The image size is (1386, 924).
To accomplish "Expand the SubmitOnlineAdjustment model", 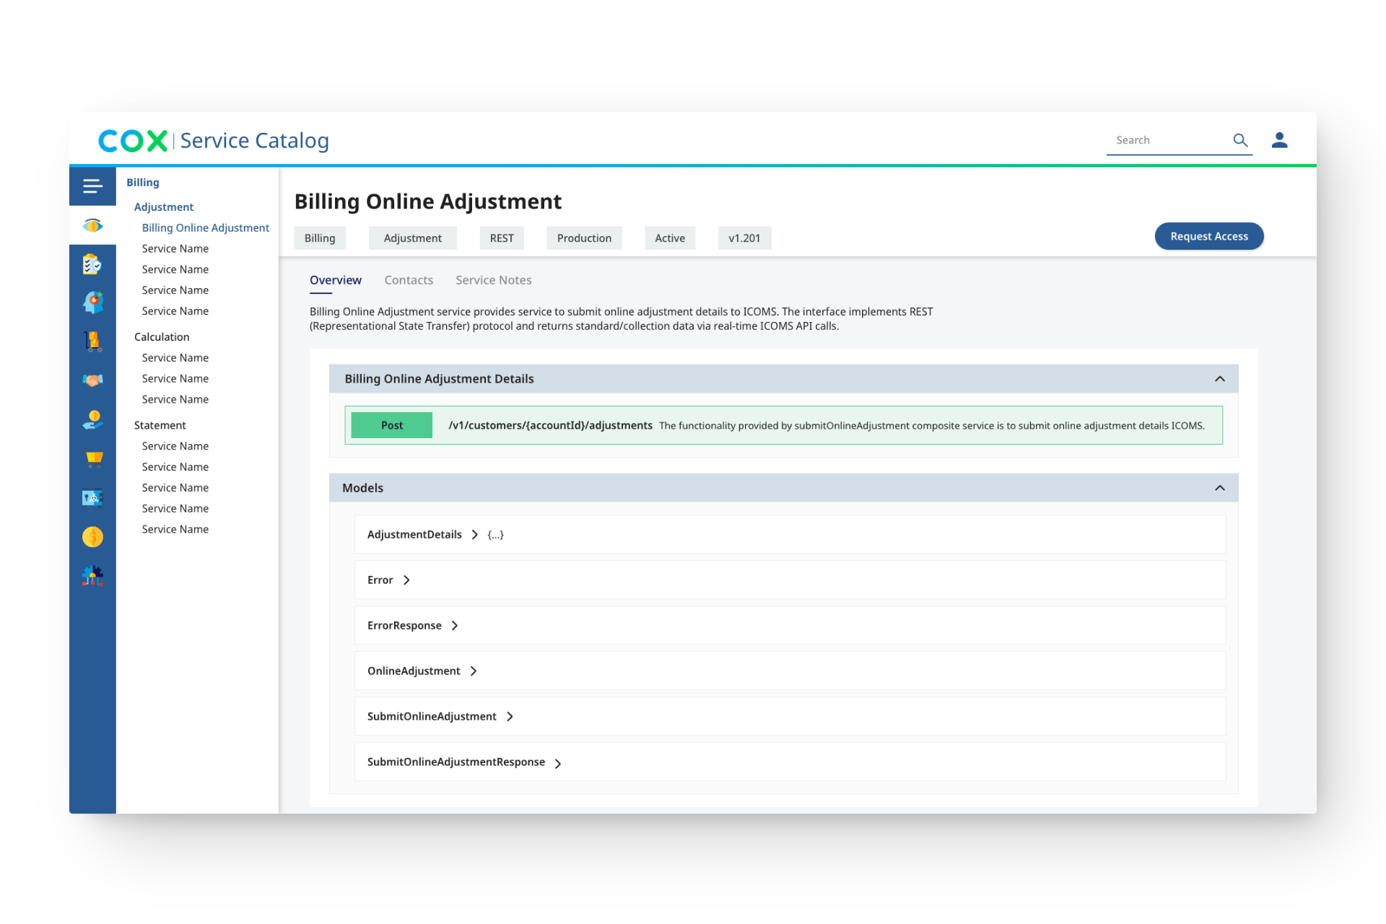I will [510, 717].
